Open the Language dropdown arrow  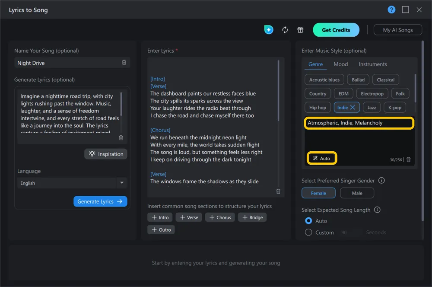122,183
